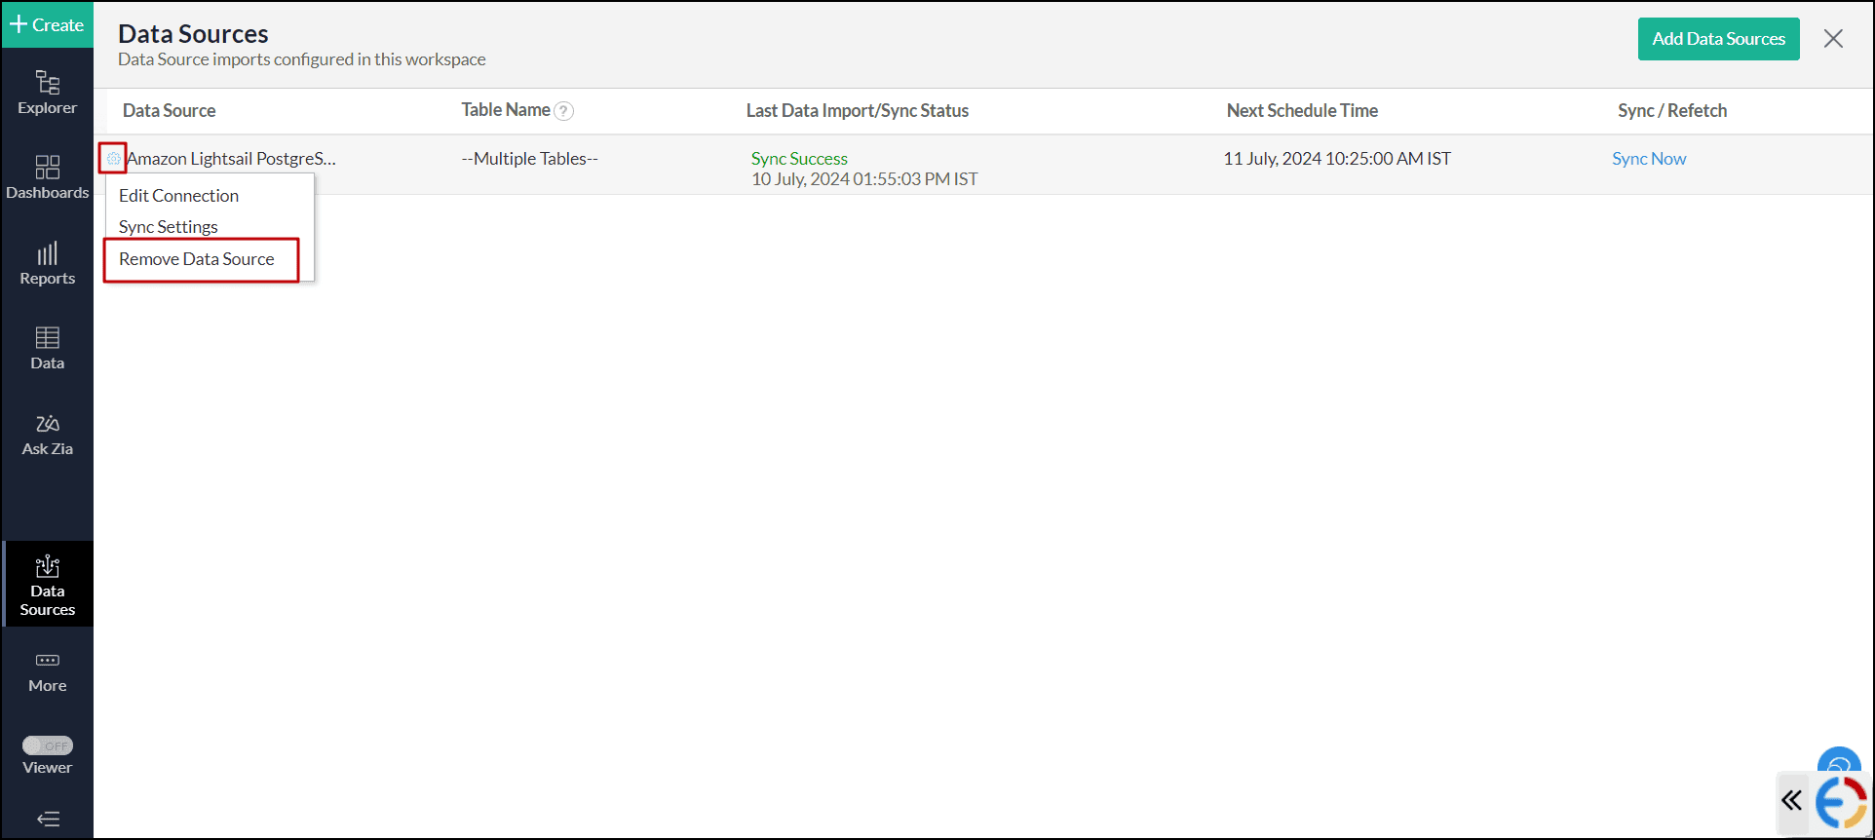Select Data Sources in sidebar

(x=47, y=585)
